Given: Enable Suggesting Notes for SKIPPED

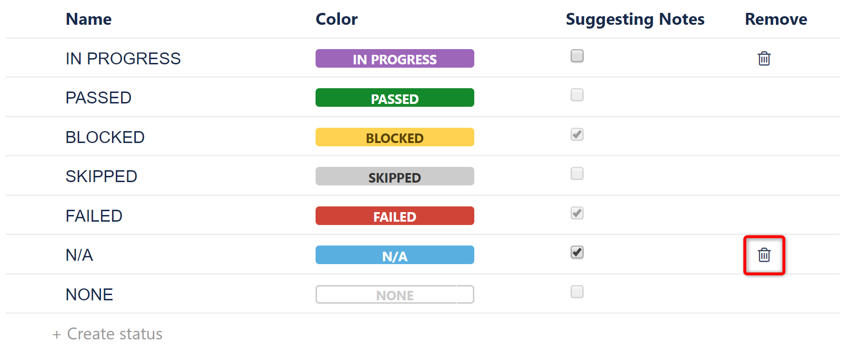Looking at the screenshot, I should (x=577, y=174).
